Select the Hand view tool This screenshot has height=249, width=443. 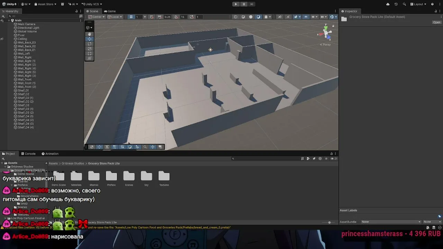[89, 34]
